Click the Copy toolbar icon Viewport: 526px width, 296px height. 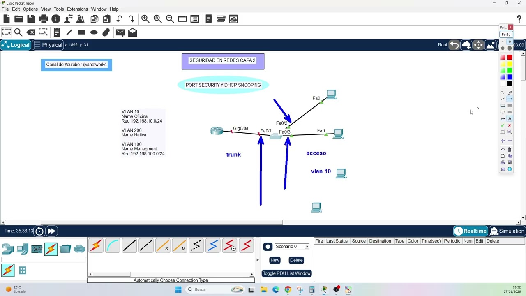tap(94, 19)
